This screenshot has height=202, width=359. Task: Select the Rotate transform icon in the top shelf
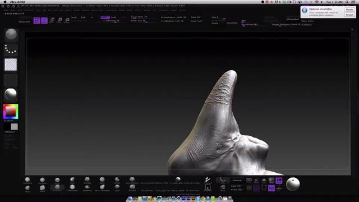(67, 20)
